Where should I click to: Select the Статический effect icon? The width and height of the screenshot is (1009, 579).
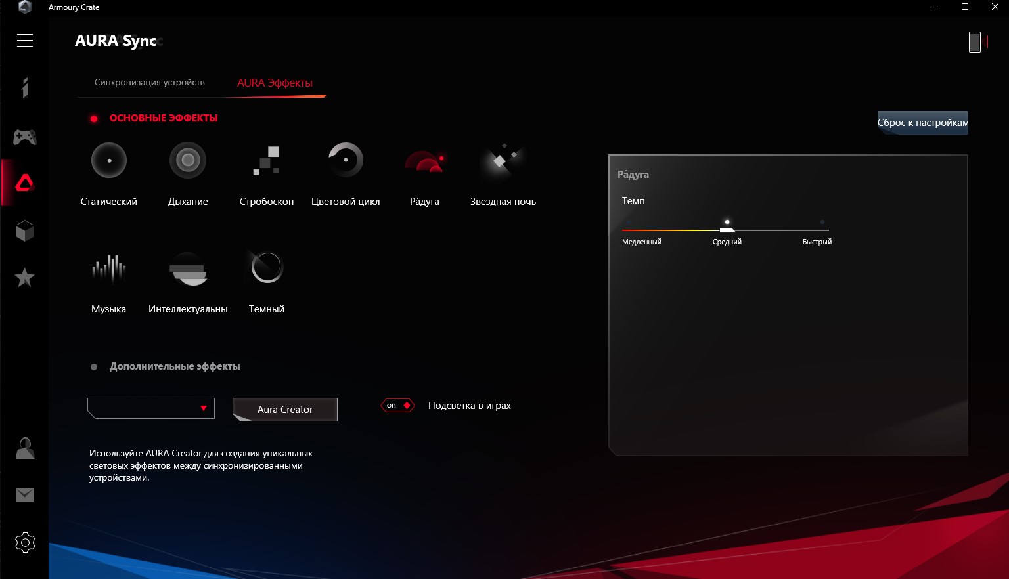[x=109, y=160]
